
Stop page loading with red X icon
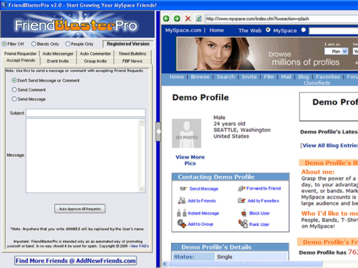188,18
